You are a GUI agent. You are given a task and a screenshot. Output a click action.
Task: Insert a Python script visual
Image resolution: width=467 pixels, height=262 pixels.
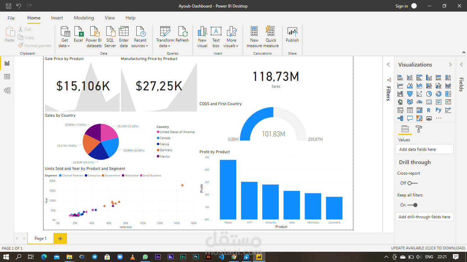tap(439, 110)
